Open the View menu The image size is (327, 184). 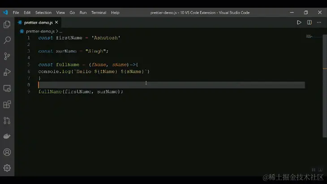tap(60, 13)
